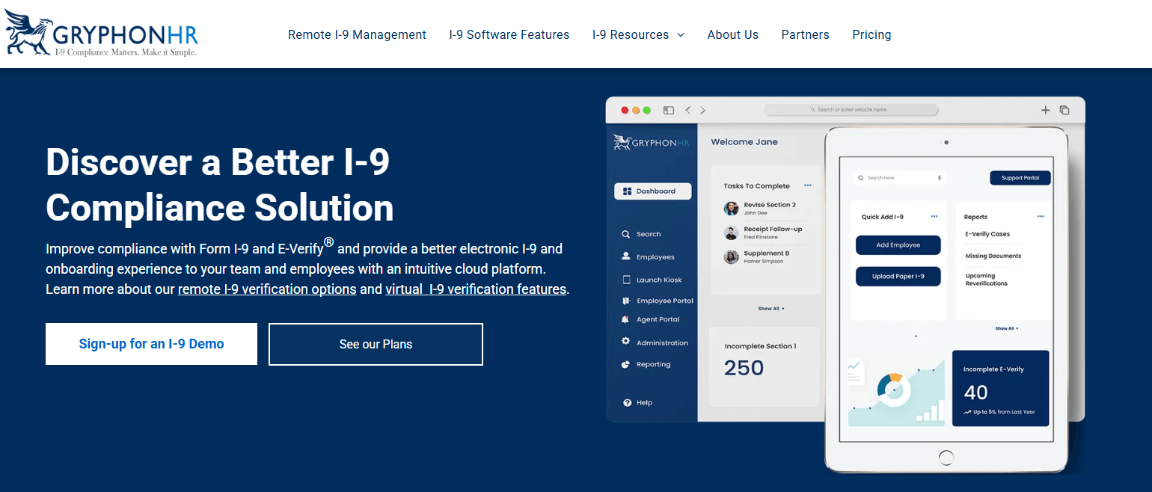Open the Remote I-9 Management menu item
The image size is (1152, 492).
(x=357, y=34)
